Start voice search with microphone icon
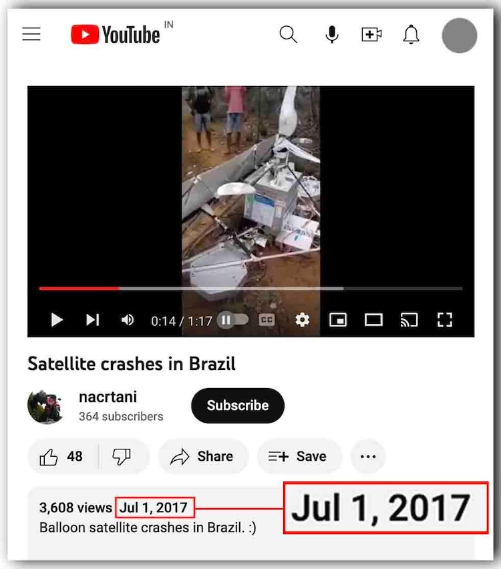The width and height of the screenshot is (501, 569). (332, 35)
